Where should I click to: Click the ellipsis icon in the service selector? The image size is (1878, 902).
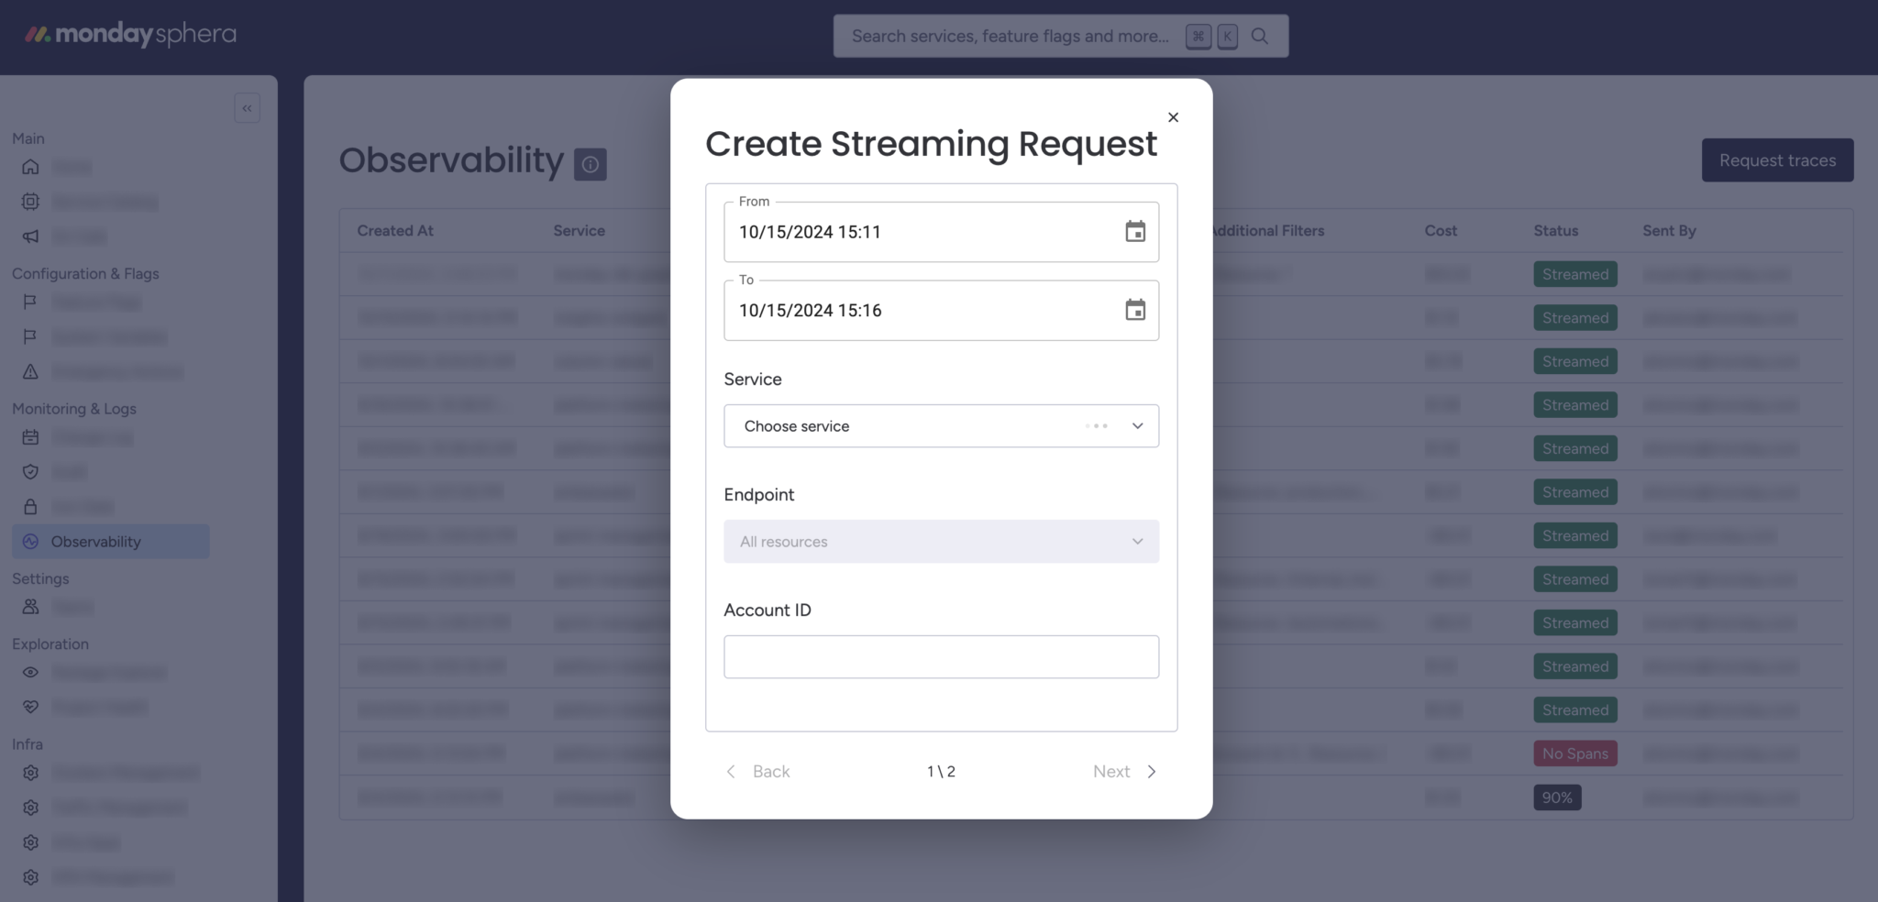tap(1097, 425)
